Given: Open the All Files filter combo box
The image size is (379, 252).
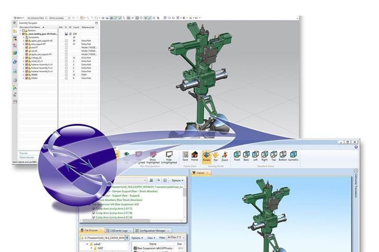Looking at the screenshot, I should pyautogui.click(x=176, y=238).
